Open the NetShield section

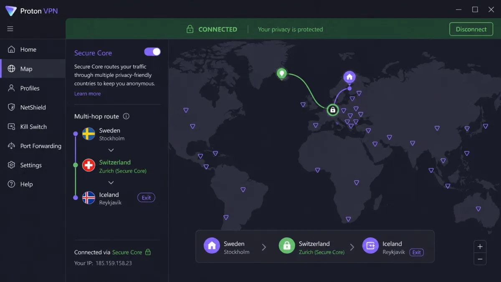point(33,107)
